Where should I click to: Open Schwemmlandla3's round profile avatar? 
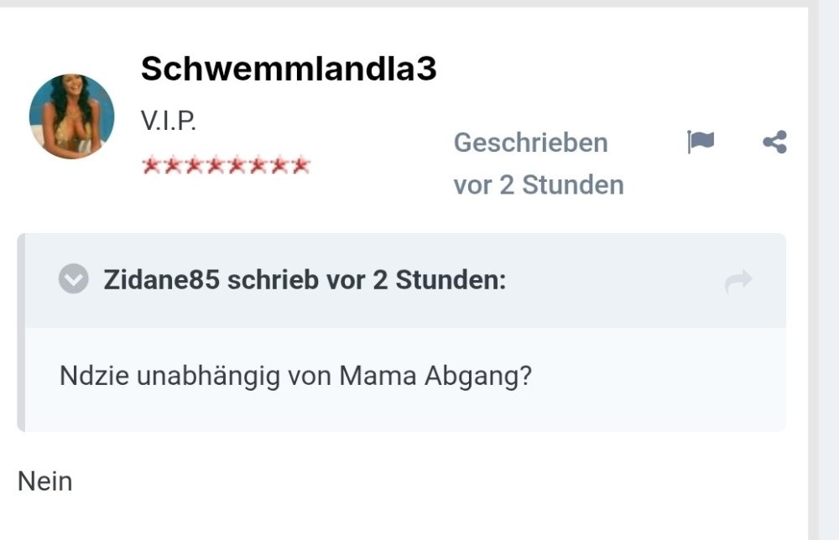pos(72,117)
